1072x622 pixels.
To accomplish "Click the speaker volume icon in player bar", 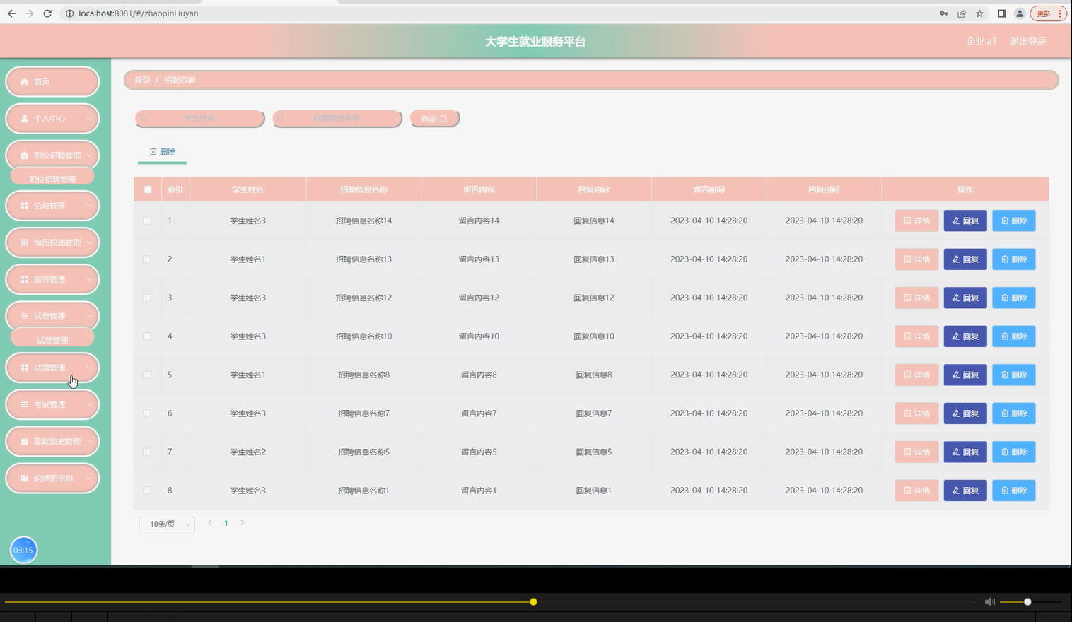I will 990,602.
